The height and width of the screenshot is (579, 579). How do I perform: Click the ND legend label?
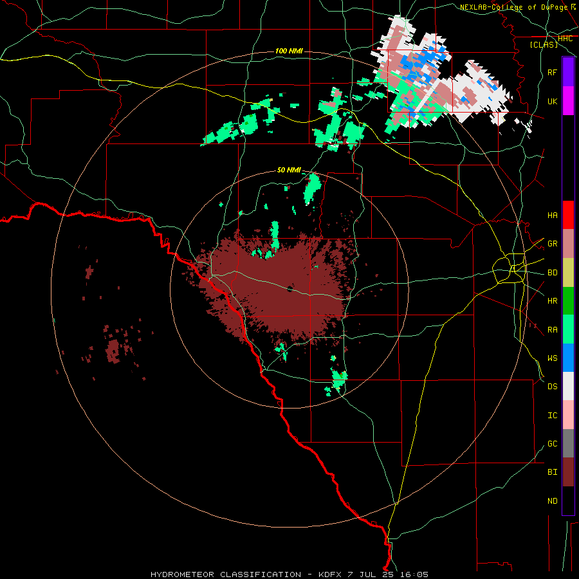tap(553, 501)
